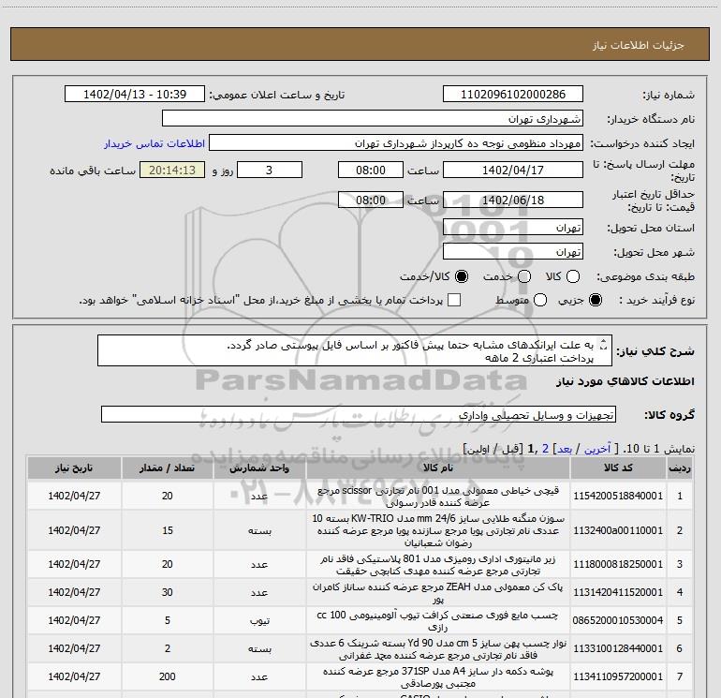Viewport: 721px width, 698px height.
Task: Click item code 1133100128440001
Action: (618, 648)
